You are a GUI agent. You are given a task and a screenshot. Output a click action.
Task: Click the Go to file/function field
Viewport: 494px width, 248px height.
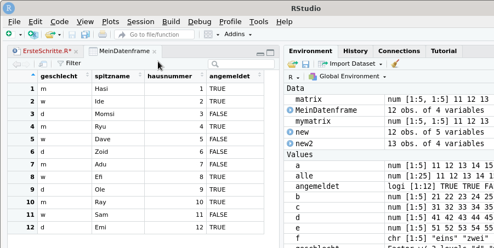click(x=155, y=34)
